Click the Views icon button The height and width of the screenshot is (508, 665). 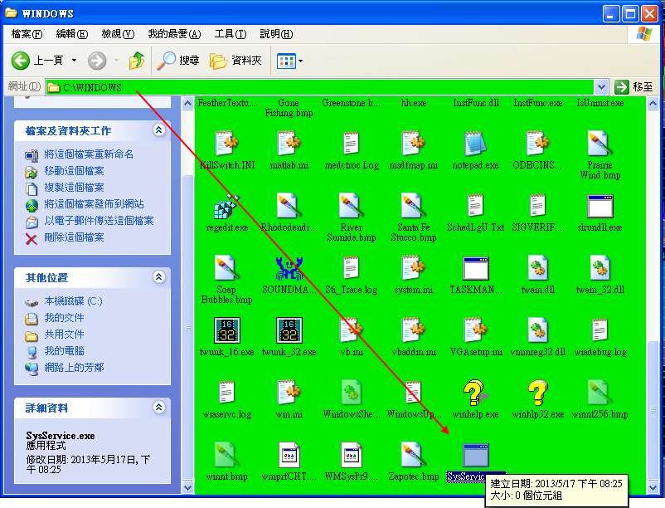[286, 61]
